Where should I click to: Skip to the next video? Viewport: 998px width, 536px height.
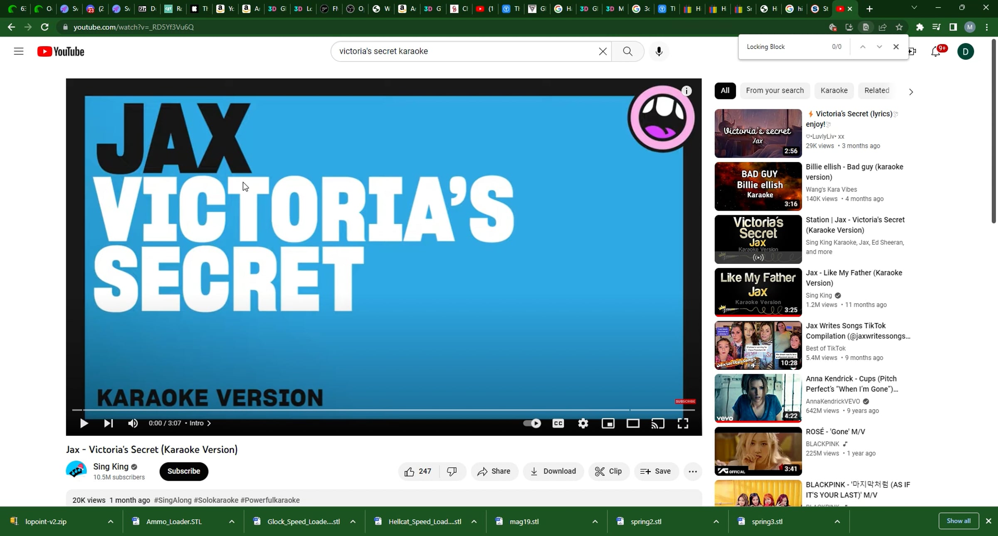click(108, 423)
